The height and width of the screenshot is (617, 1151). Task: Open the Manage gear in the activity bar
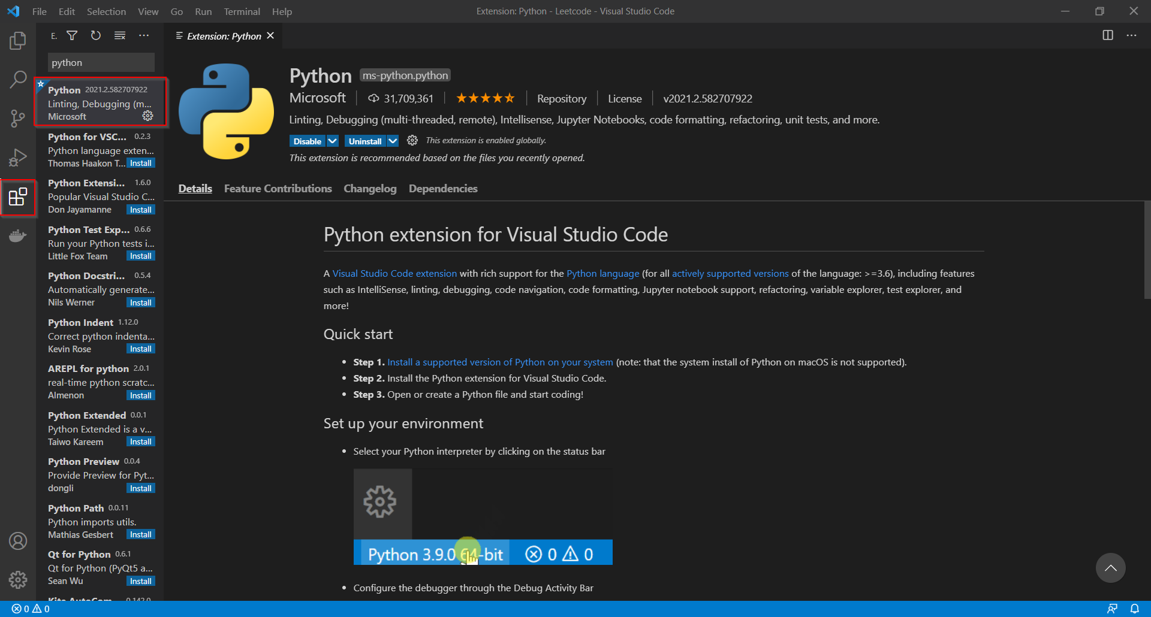[x=18, y=580]
